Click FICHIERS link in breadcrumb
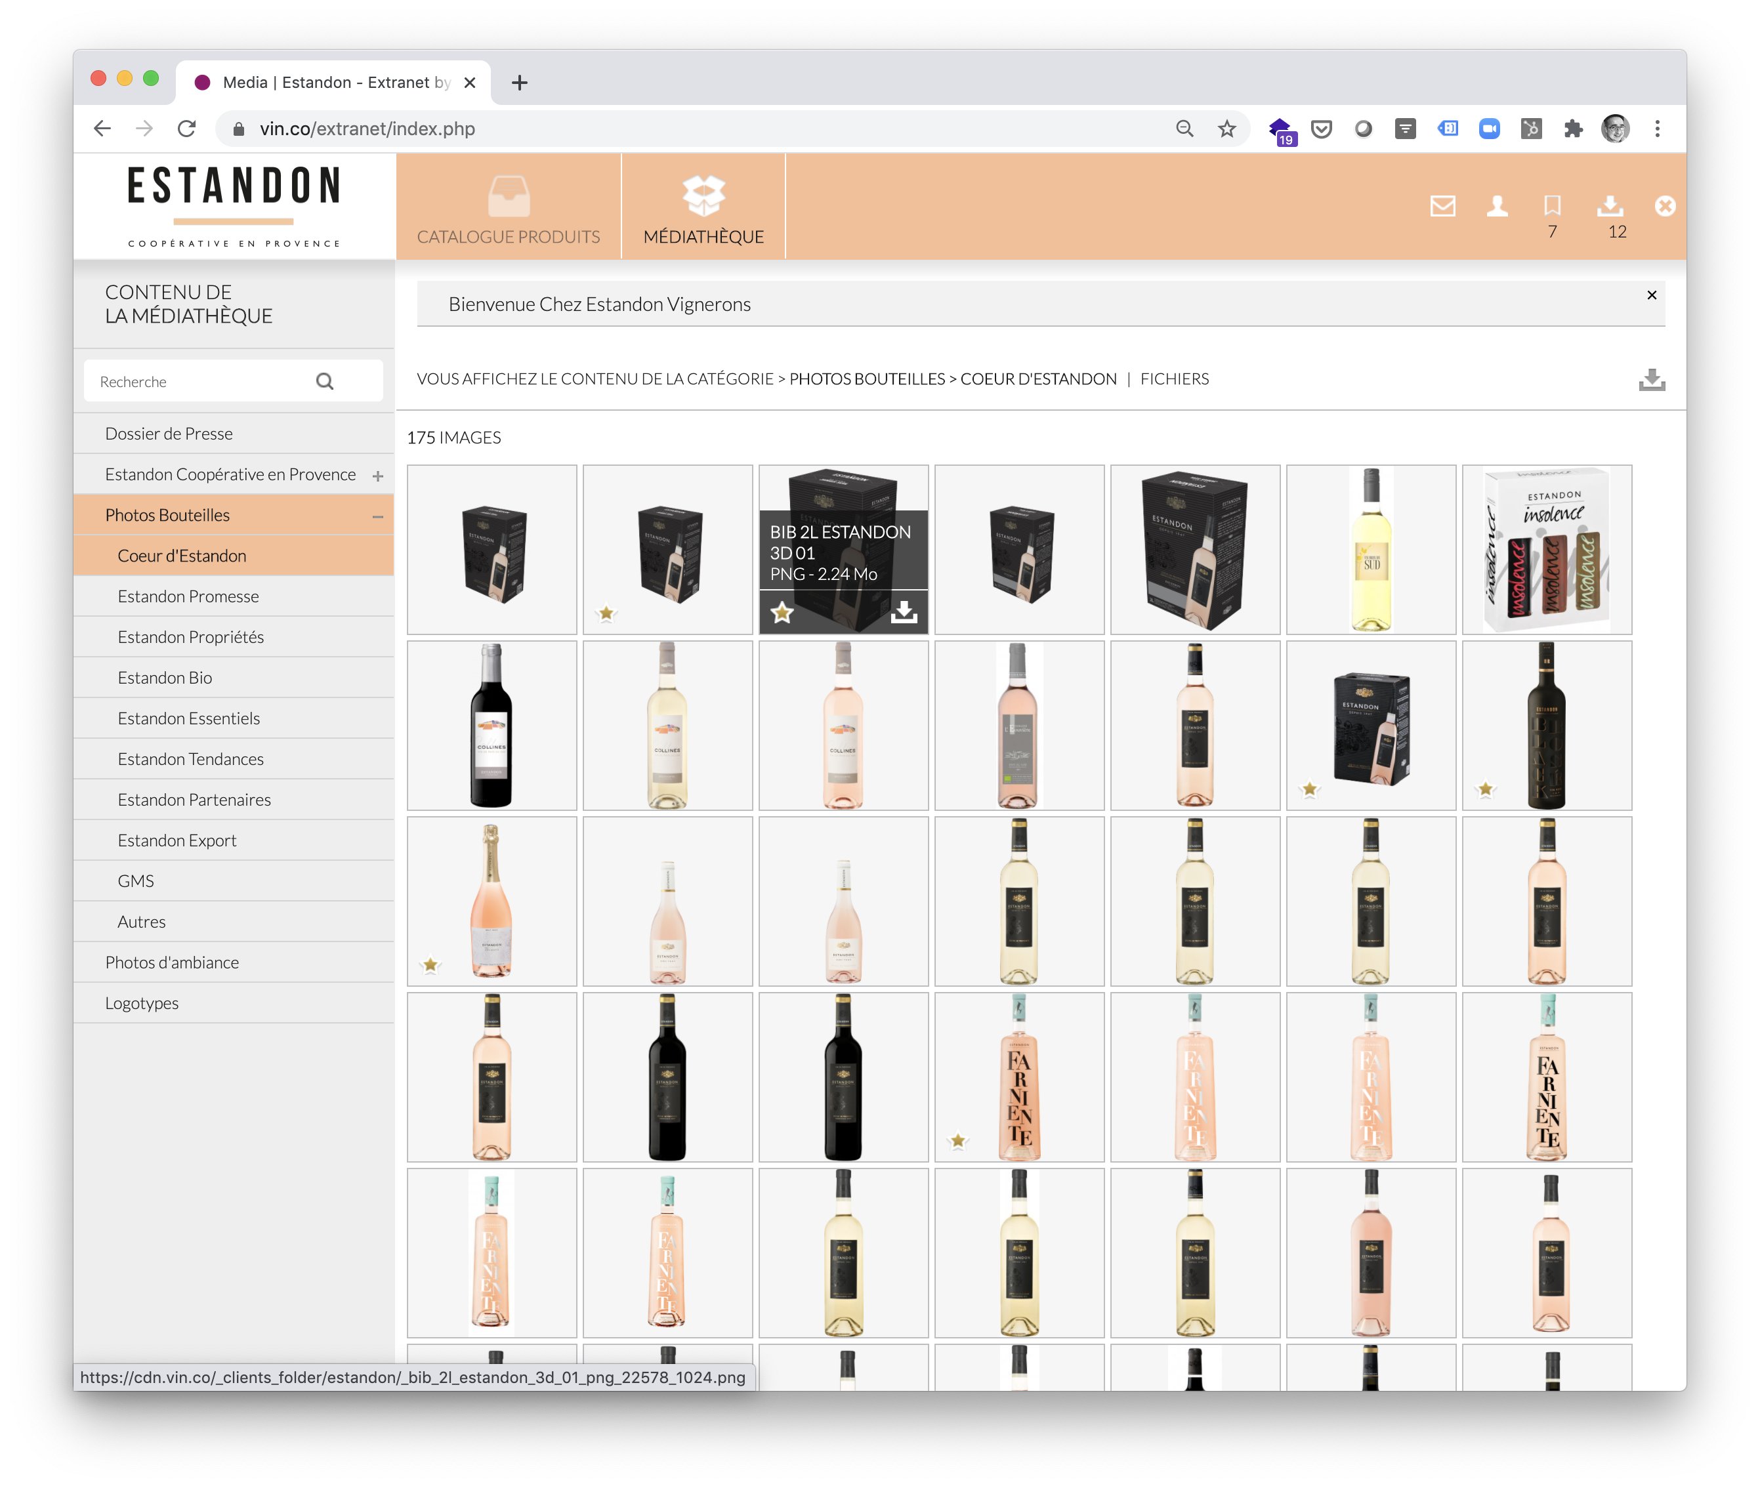The height and width of the screenshot is (1488, 1760). pos(1173,379)
